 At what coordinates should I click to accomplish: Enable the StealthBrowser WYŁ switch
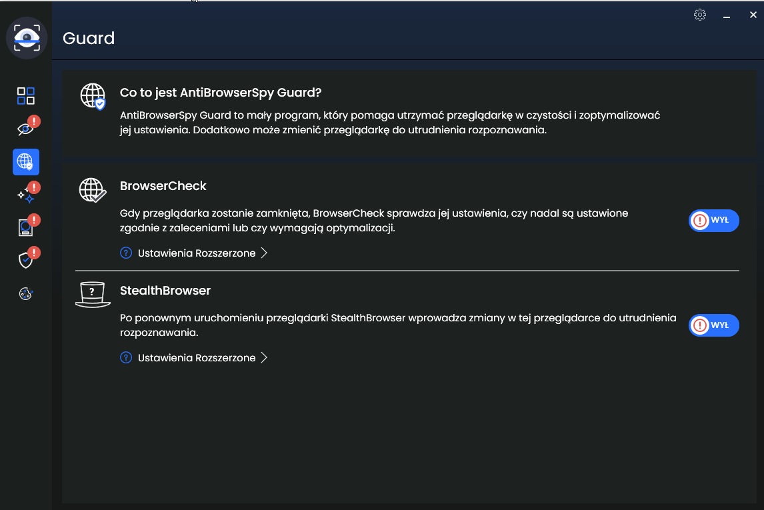[714, 325]
